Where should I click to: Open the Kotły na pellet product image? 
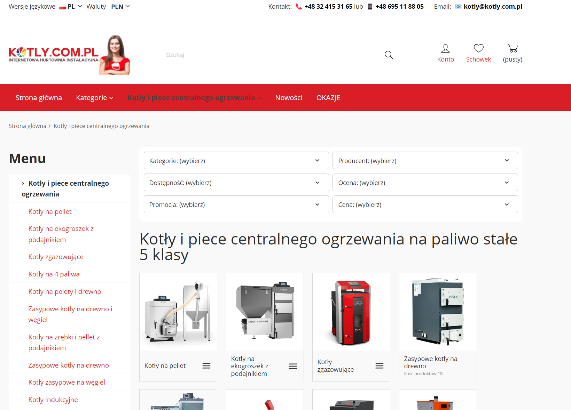178,312
